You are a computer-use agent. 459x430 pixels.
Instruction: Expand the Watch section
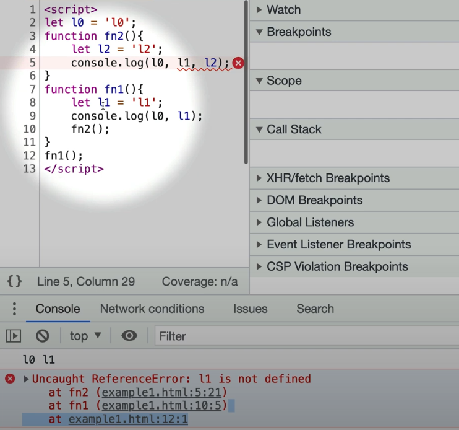tap(354, 10)
